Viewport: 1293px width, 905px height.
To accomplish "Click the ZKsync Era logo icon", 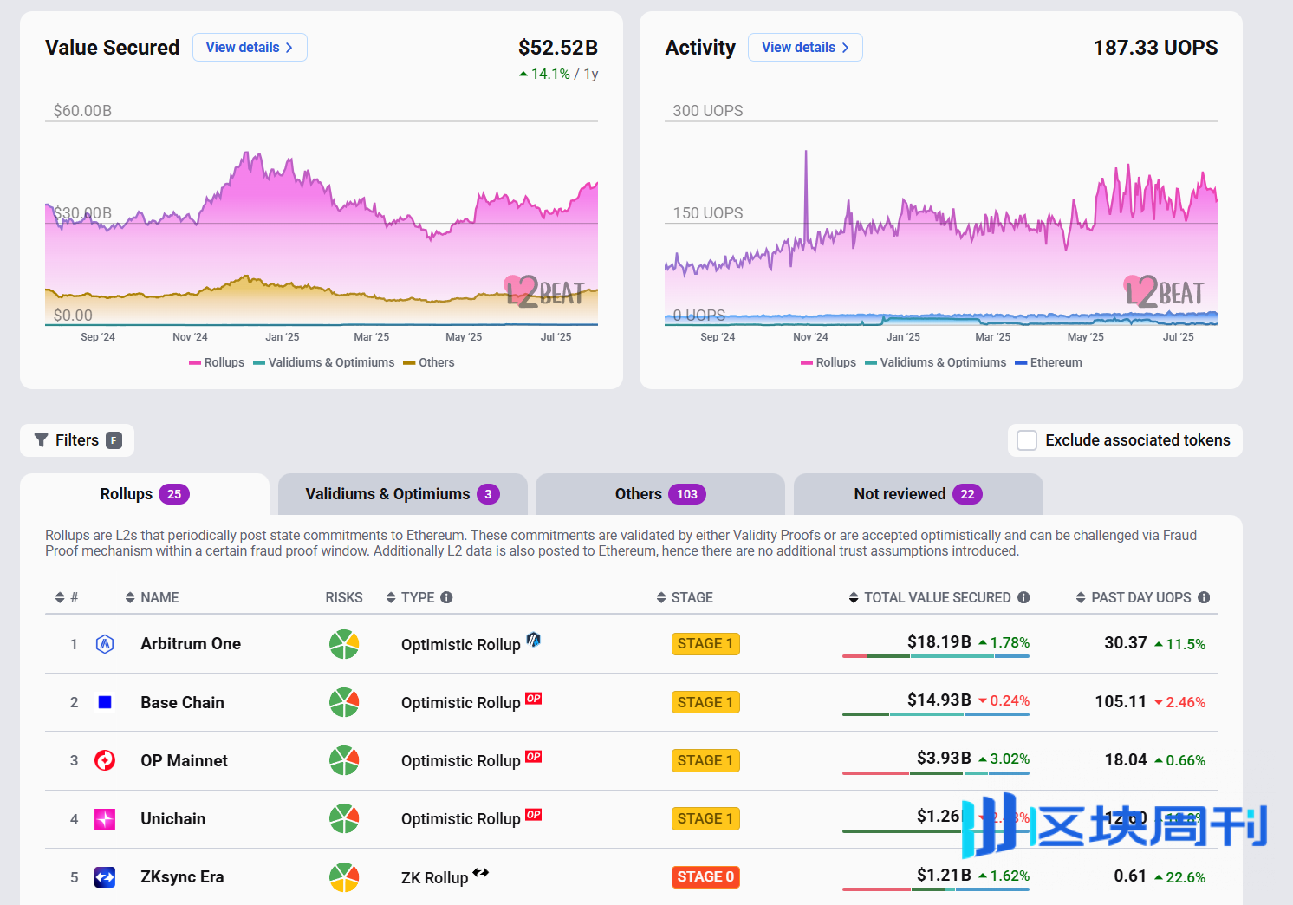I will (105, 877).
